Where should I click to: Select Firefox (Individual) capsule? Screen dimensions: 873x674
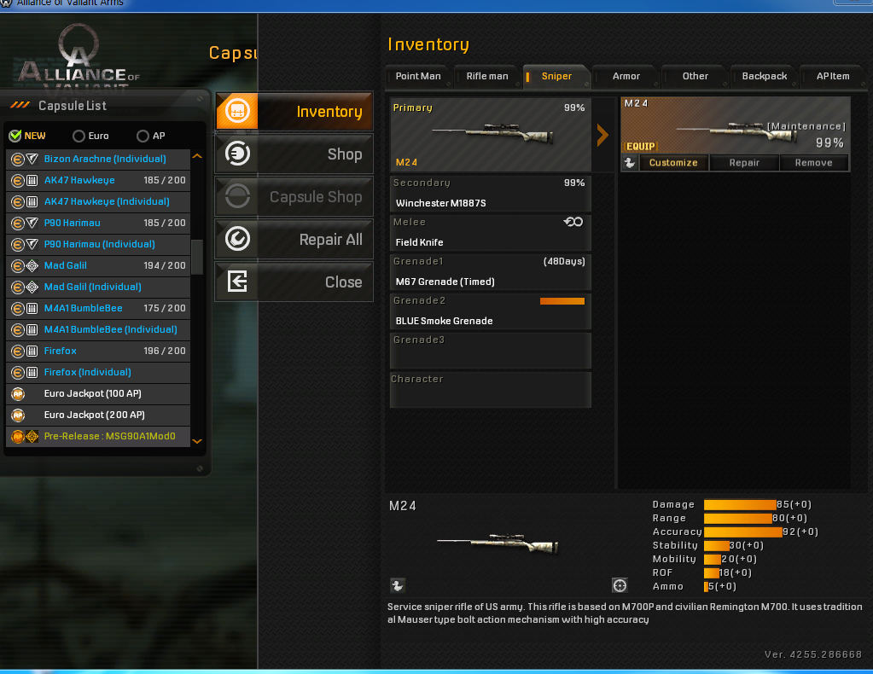(98, 372)
